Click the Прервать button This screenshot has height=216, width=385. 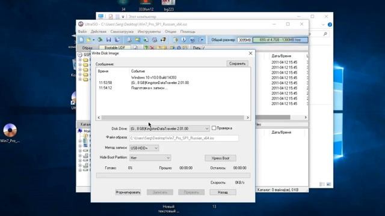(x=191, y=192)
